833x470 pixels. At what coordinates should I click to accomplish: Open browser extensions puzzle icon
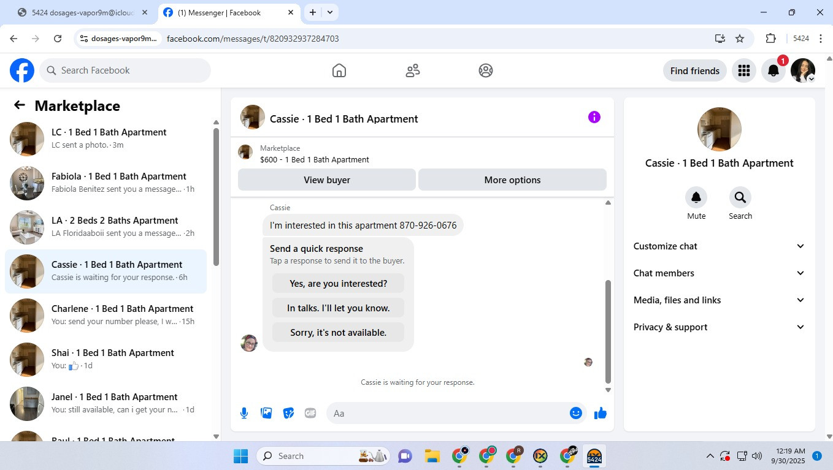[771, 39]
